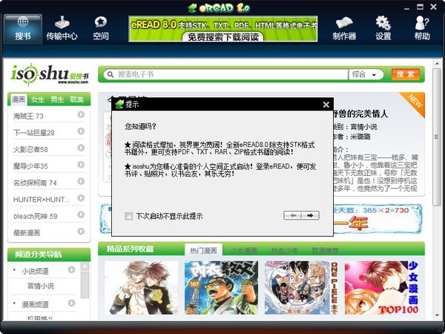The height and width of the screenshot is (334, 445).
Task: Click the eREAD 8.0 title logo
Action: click(219, 7)
